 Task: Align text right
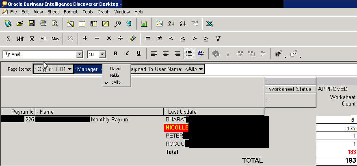pyautogui.click(x=177, y=54)
